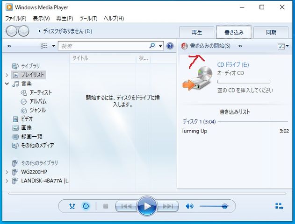Open the search box dropdown arrow
This screenshot has width=295, height=224.
pyautogui.click(x=160, y=46)
